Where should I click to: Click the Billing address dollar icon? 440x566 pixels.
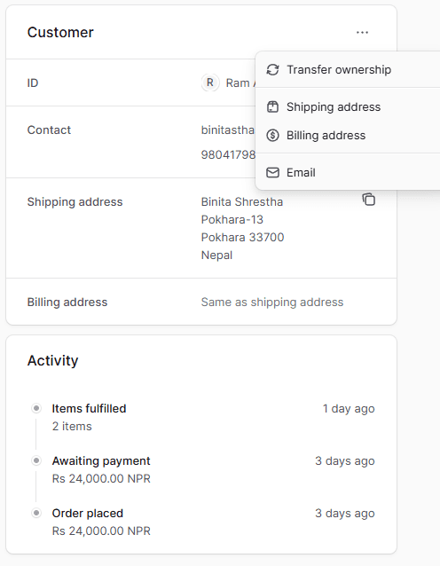point(272,136)
